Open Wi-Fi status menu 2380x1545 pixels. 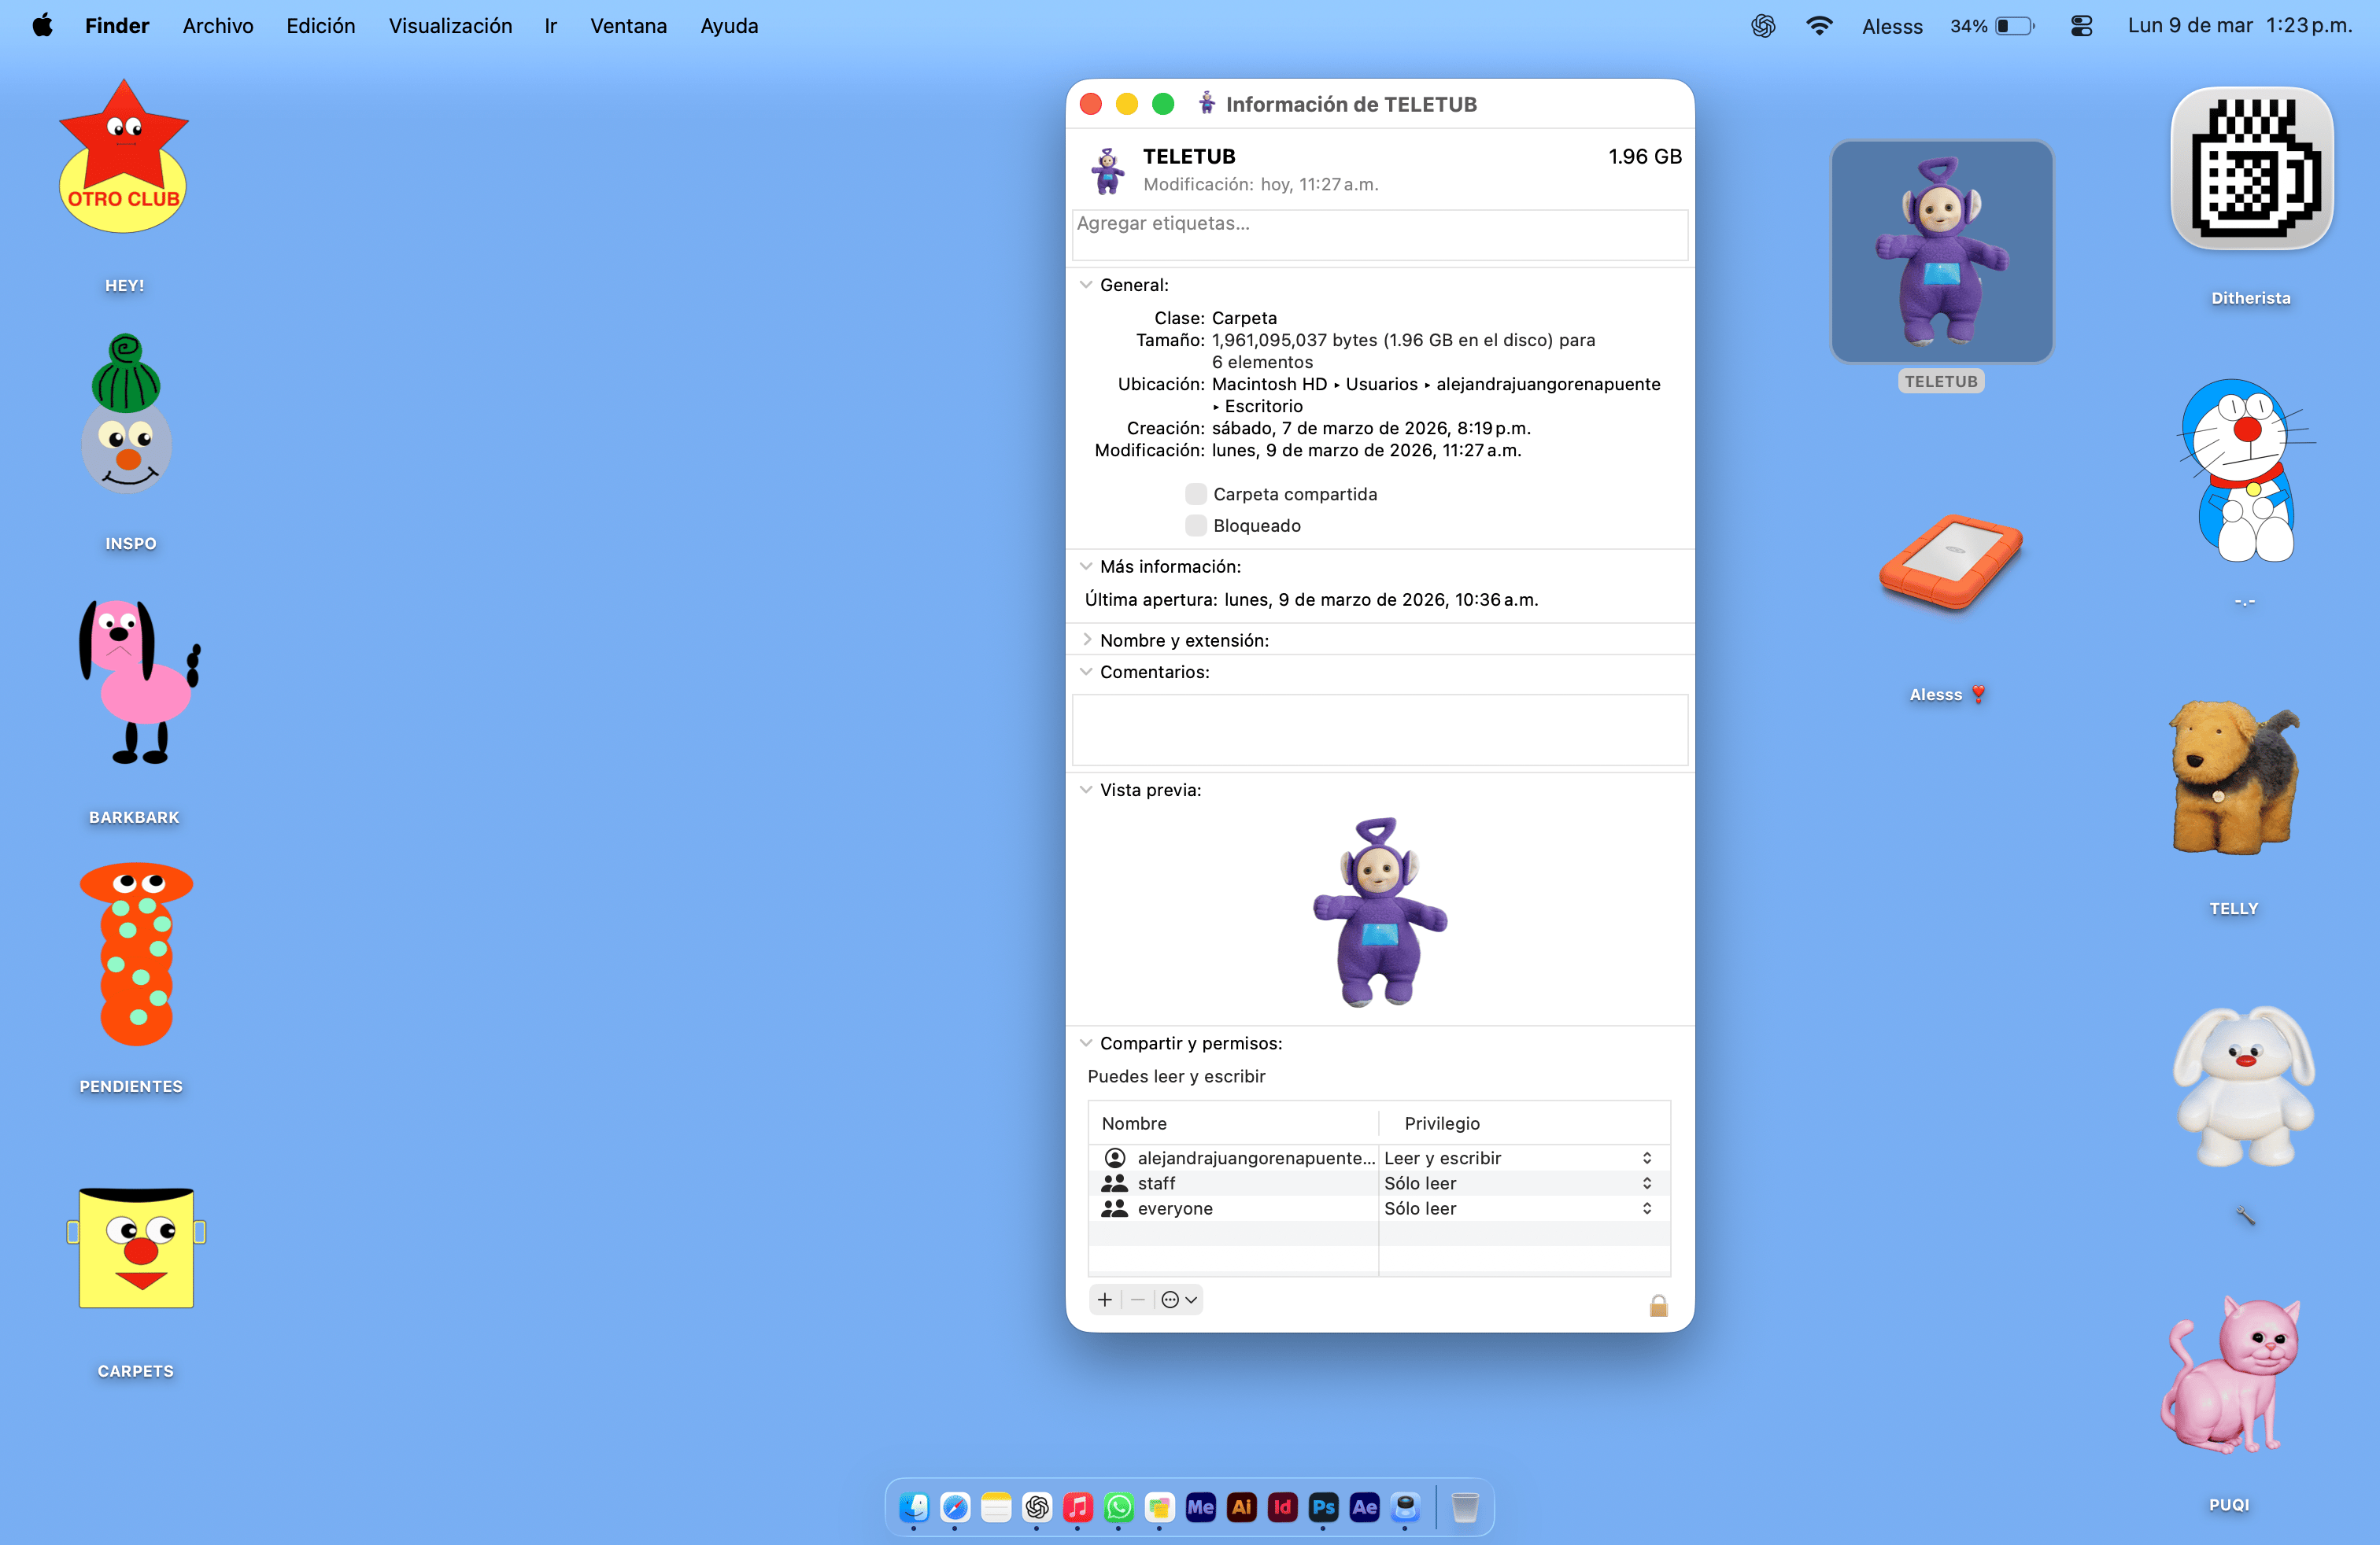(1819, 26)
